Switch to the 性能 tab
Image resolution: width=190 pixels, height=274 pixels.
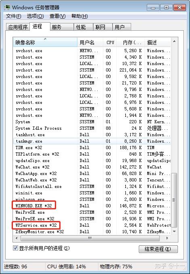83,27
